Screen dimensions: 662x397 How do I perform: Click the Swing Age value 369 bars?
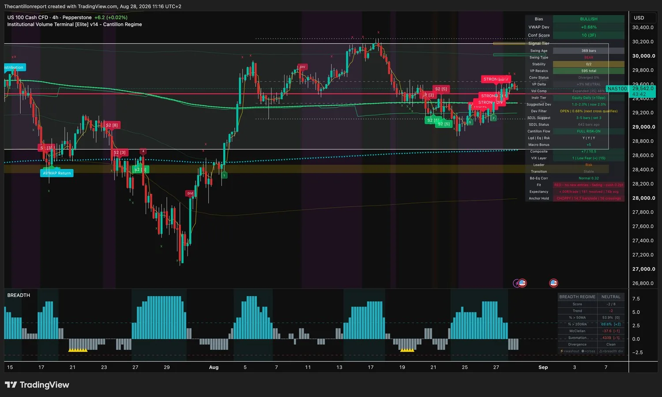click(x=589, y=51)
